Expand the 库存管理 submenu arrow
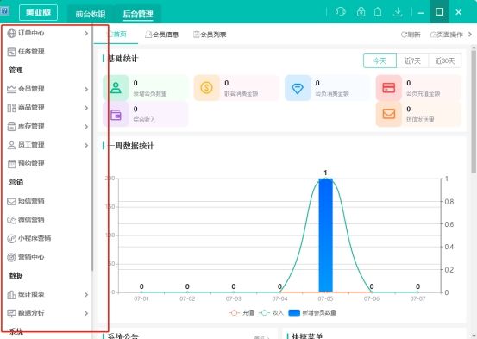 (x=86, y=127)
